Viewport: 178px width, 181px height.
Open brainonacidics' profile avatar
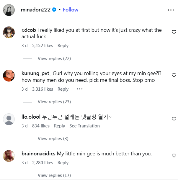coord(9,156)
